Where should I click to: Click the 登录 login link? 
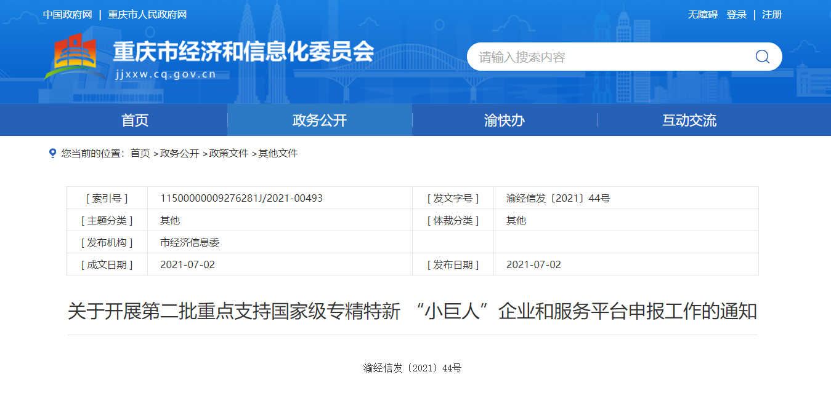point(736,15)
